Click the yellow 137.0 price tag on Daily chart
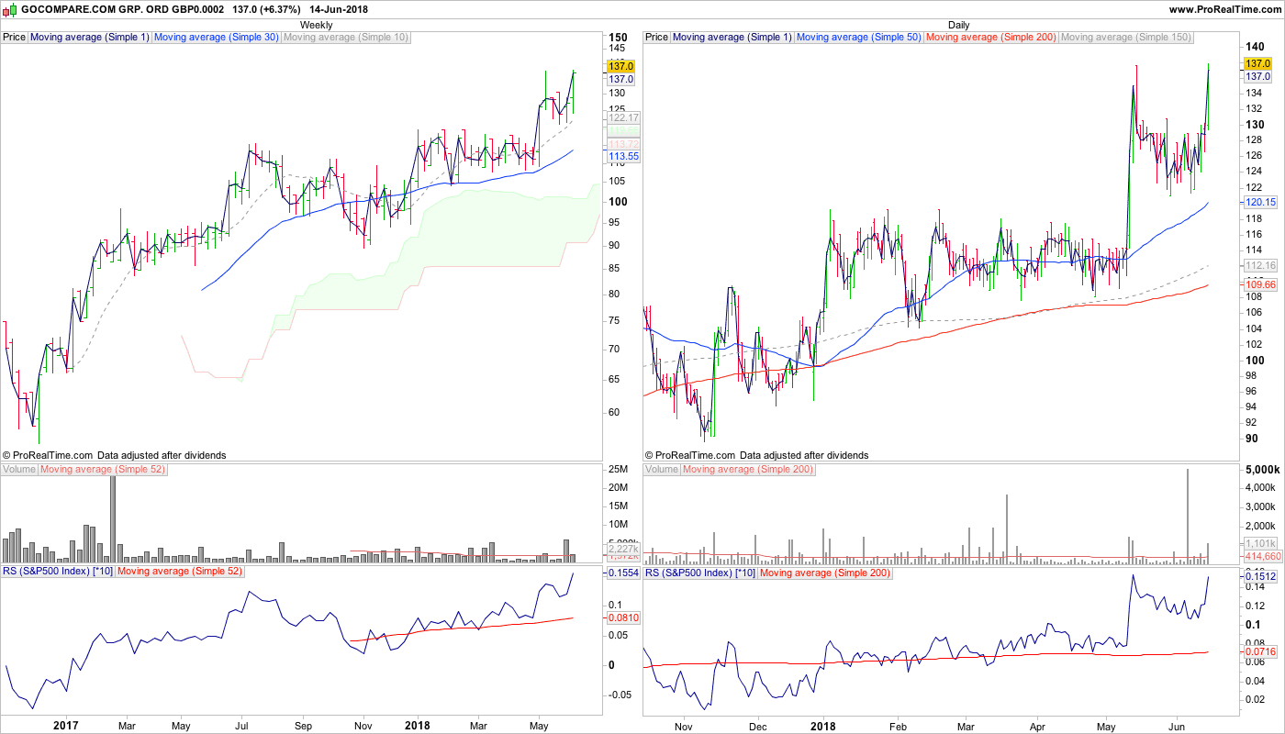 1258,63
